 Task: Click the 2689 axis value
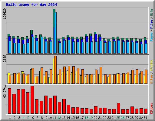[x=5, y=59]
